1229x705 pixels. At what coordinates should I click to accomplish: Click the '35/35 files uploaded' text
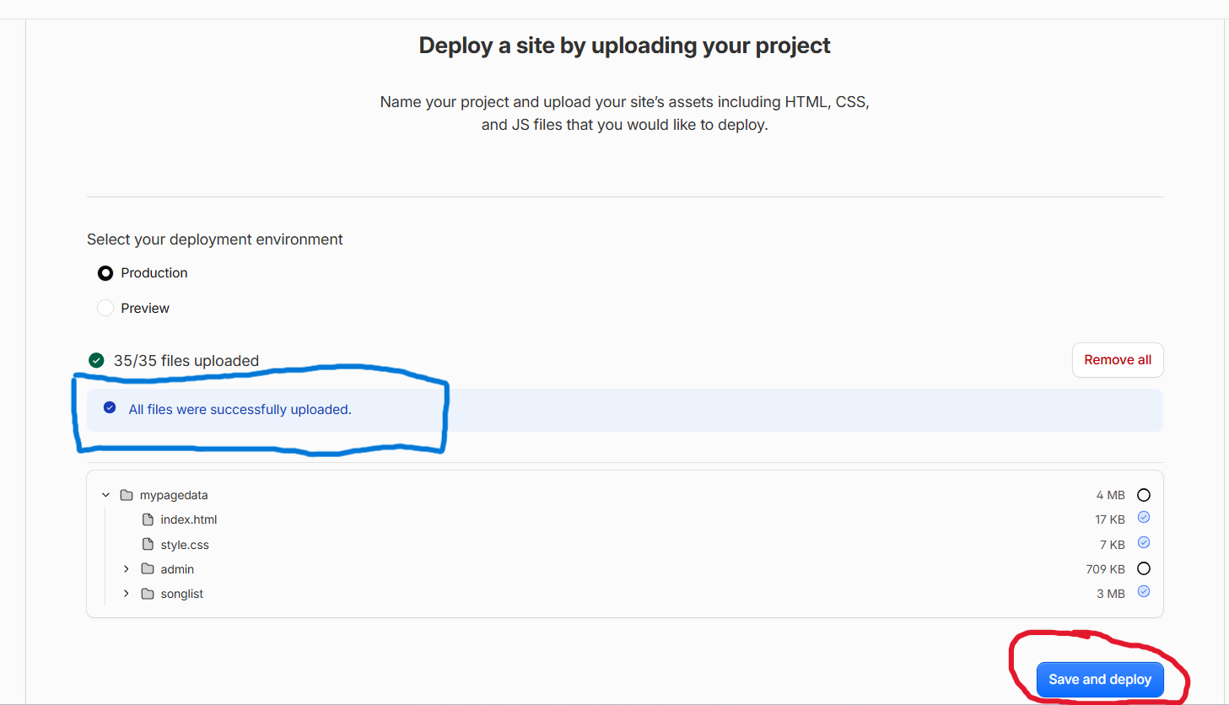coord(186,361)
